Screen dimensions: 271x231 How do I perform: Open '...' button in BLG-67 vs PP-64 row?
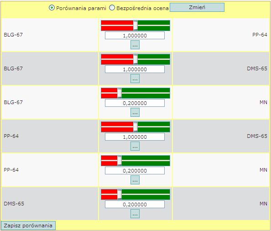tap(135, 45)
